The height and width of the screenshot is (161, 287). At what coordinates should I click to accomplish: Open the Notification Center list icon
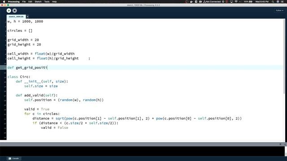pos(282,2)
